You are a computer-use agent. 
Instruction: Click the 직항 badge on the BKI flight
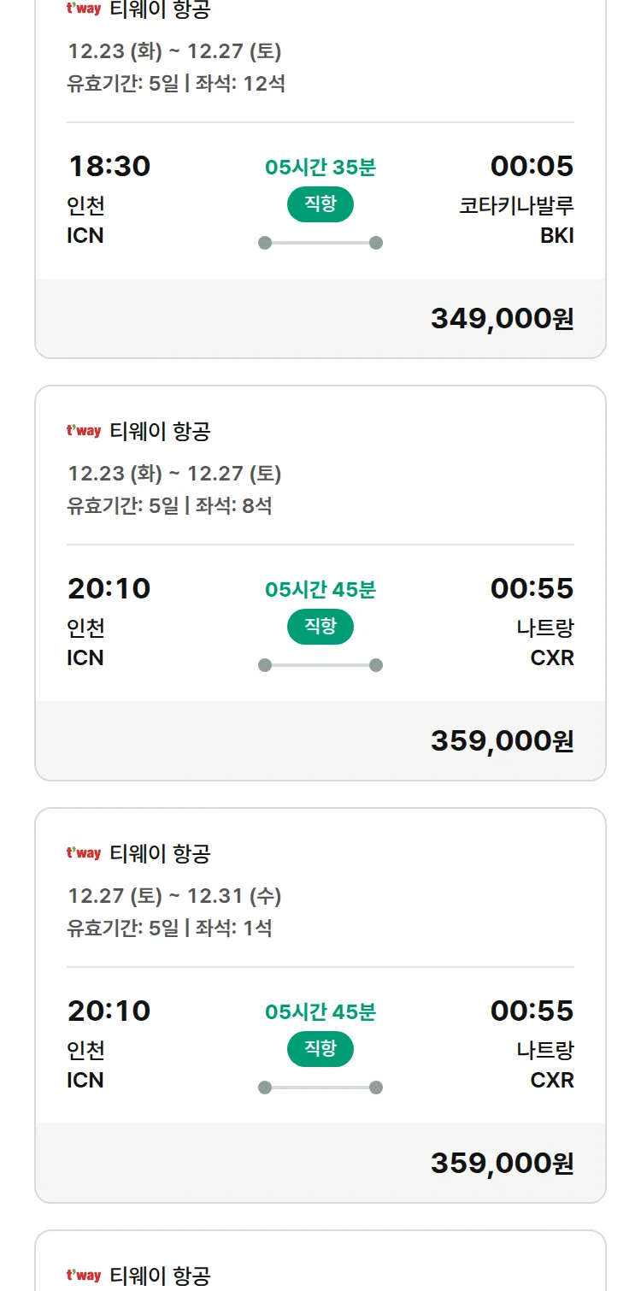[x=320, y=204]
